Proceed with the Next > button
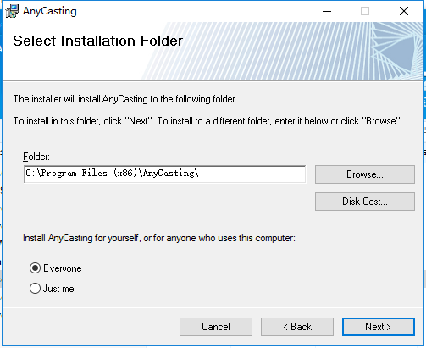Screen dimensions: 426x348 [x=379, y=327]
